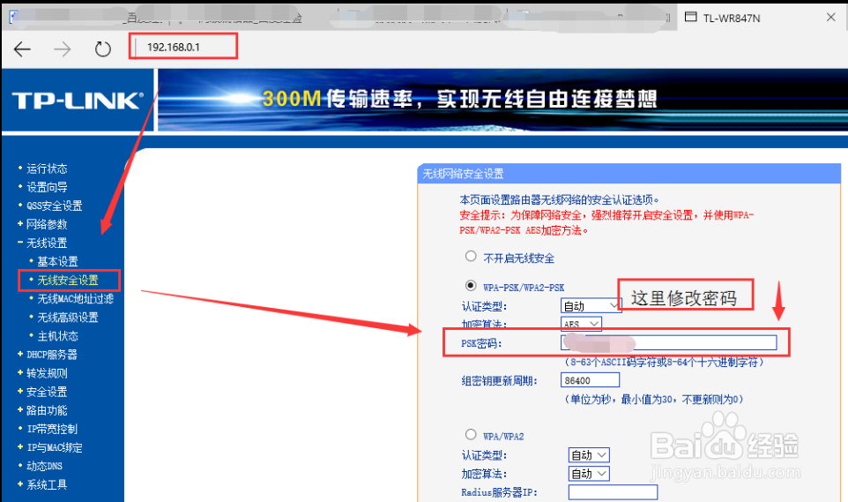Expand the 安全设置 section
The width and height of the screenshot is (848, 502).
pyautogui.click(x=47, y=392)
